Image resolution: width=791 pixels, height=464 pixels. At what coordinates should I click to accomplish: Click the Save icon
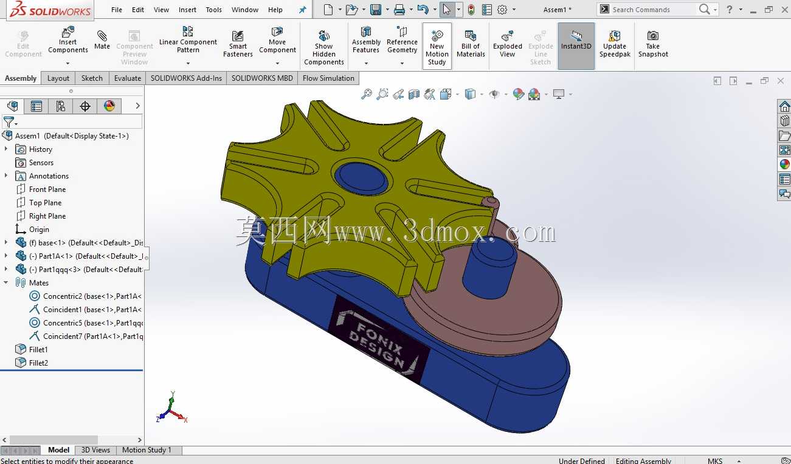(376, 10)
